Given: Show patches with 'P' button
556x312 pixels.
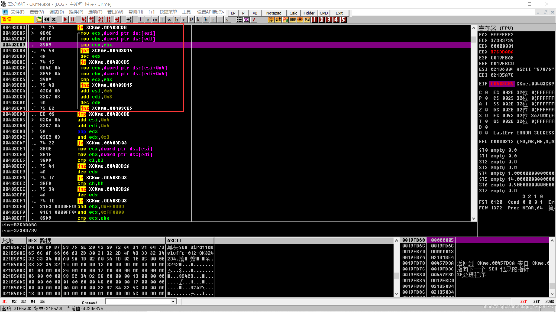Looking at the screenshot, I should tap(191, 19).
